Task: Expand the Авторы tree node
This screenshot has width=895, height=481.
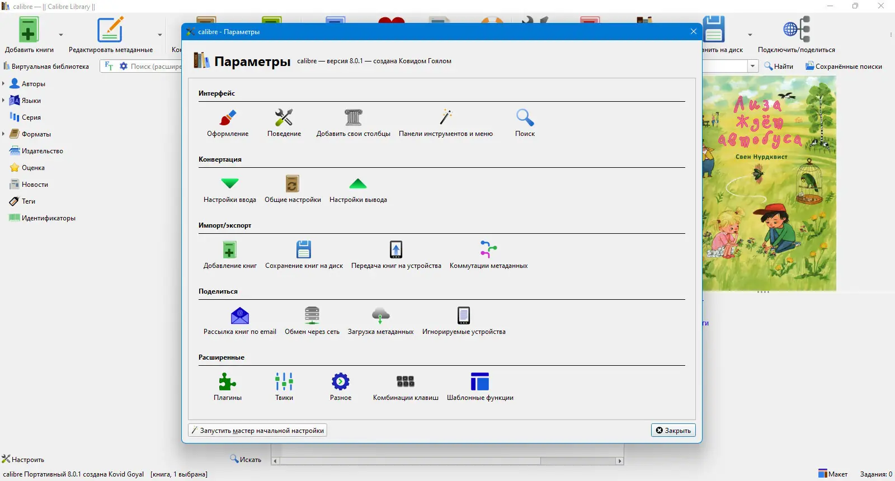Action: pyautogui.click(x=3, y=83)
